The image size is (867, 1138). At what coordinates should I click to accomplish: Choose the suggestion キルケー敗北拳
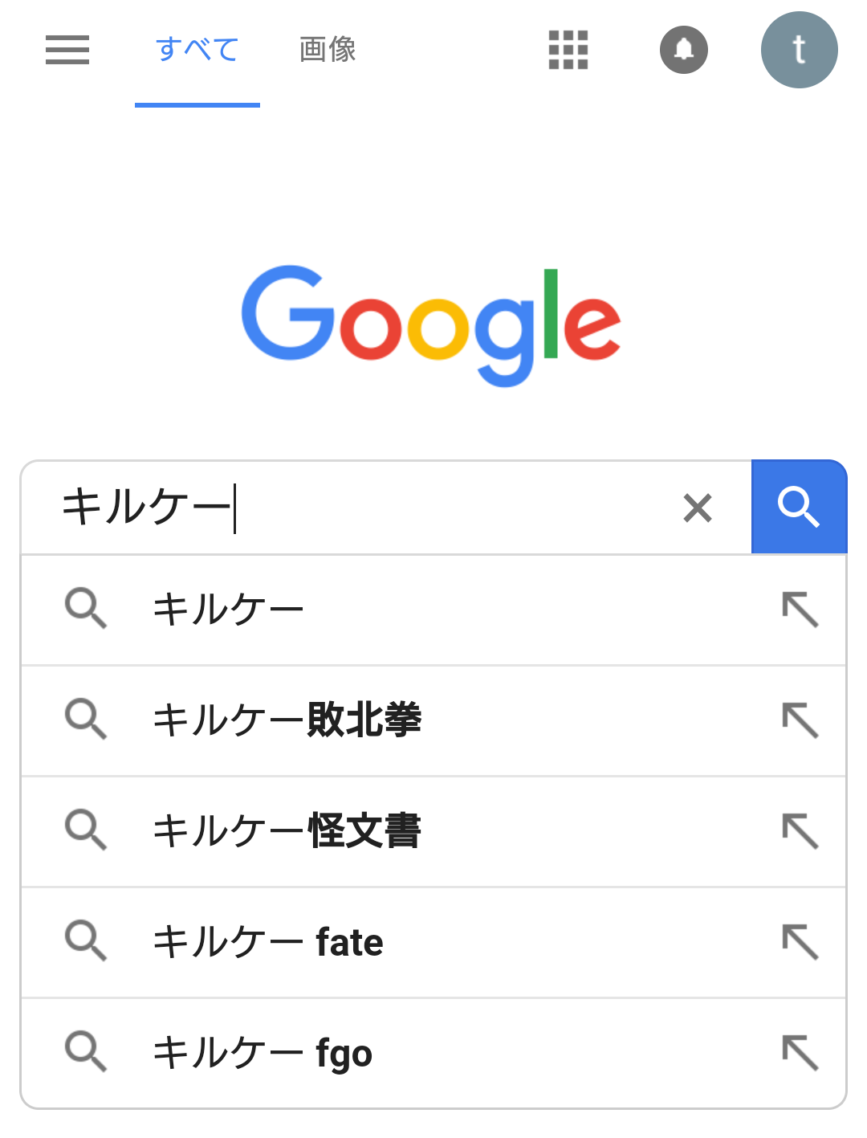coord(287,720)
